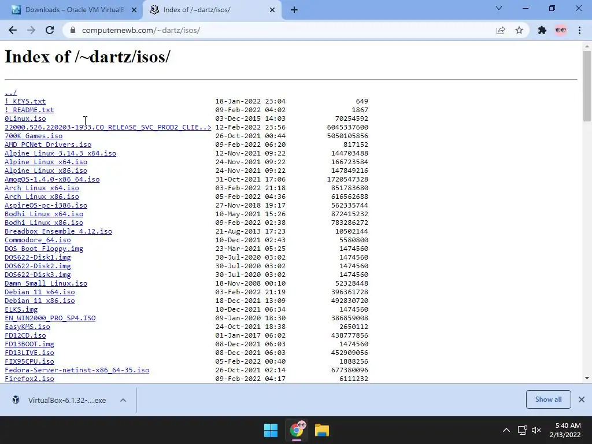Download DOS622-Disk3.img
The image size is (592, 444).
coord(38,275)
